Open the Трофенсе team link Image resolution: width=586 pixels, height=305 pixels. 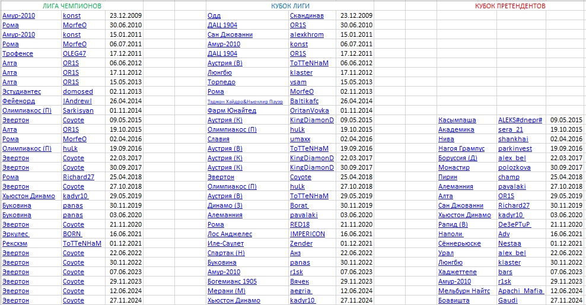click(x=18, y=53)
